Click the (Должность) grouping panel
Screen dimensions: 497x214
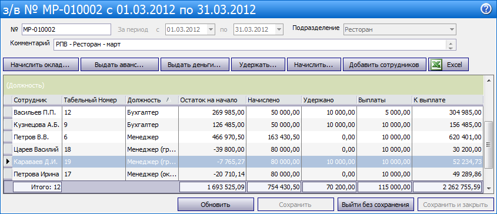pos(244,85)
